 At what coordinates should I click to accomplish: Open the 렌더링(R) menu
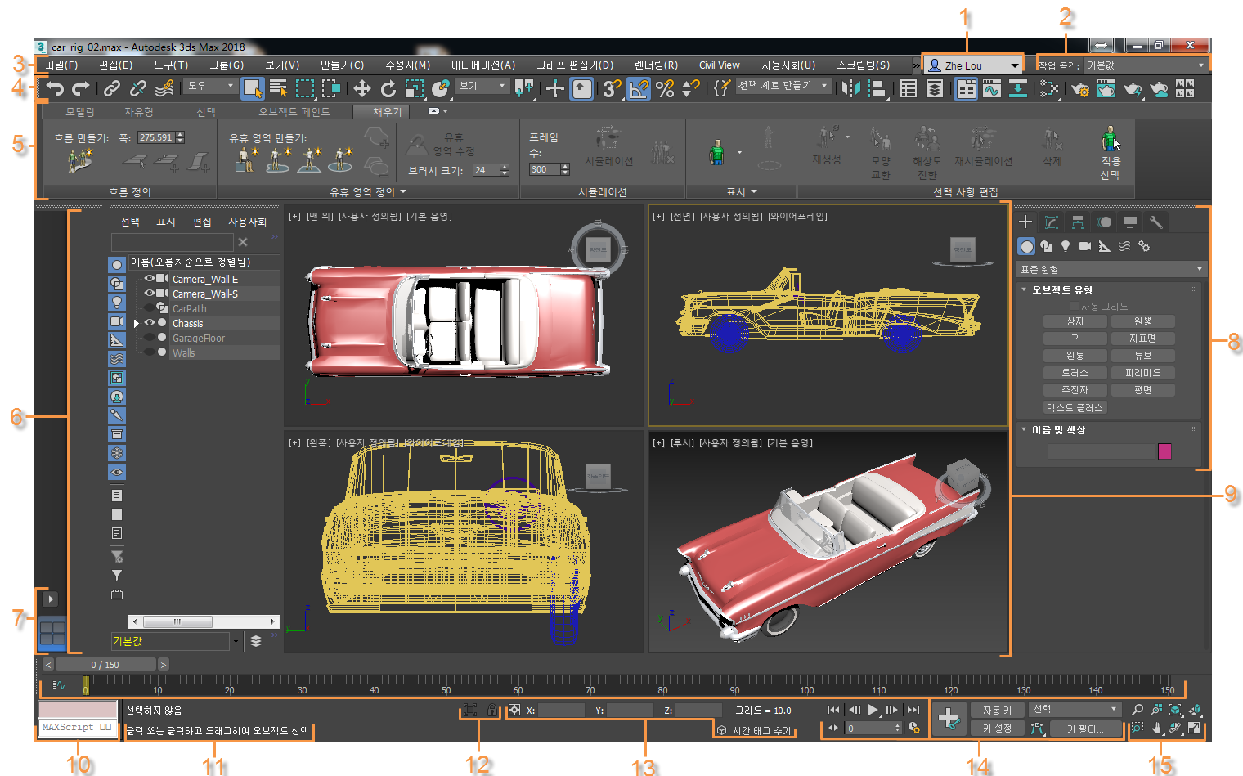coord(656,65)
